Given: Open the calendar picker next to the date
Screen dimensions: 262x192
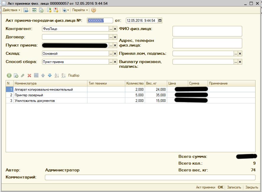Looking at the screenshot, I should (x=160, y=21).
